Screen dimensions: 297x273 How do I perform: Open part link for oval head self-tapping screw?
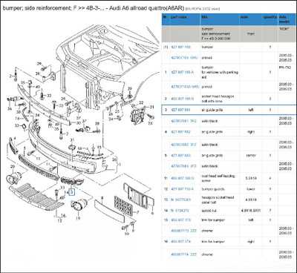[183, 178]
